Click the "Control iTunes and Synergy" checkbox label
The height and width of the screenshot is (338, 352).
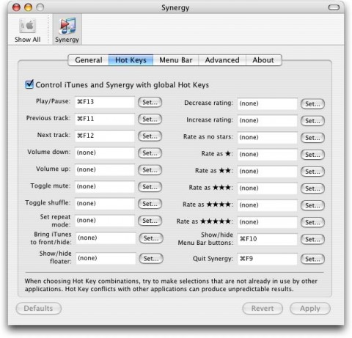(122, 85)
